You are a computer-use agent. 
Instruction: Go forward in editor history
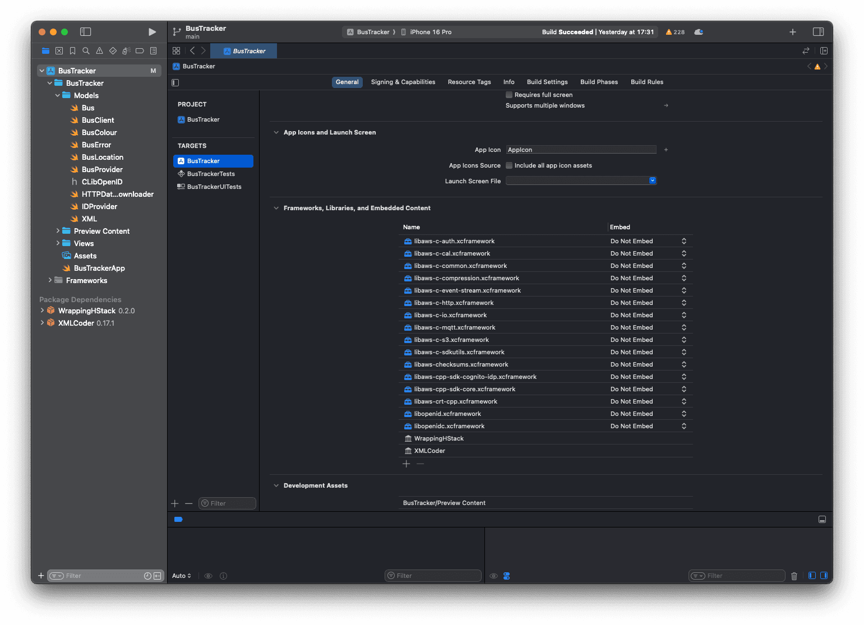pos(203,50)
